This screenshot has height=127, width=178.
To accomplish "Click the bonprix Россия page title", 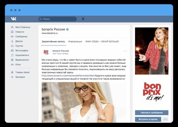I will [53, 29].
